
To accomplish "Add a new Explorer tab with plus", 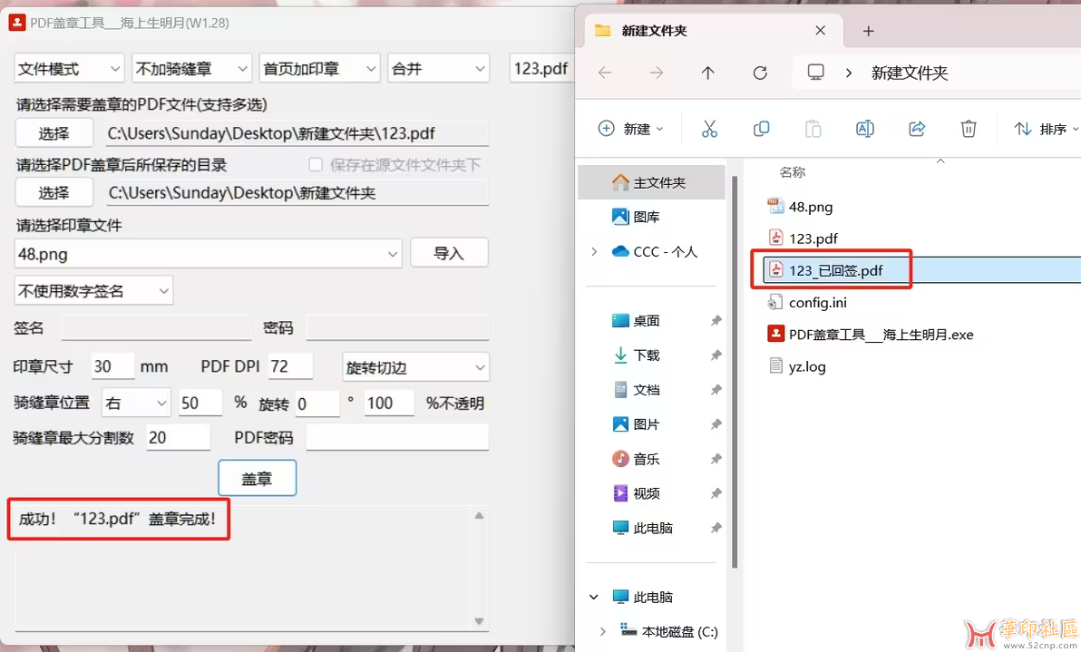I will pos(869,31).
